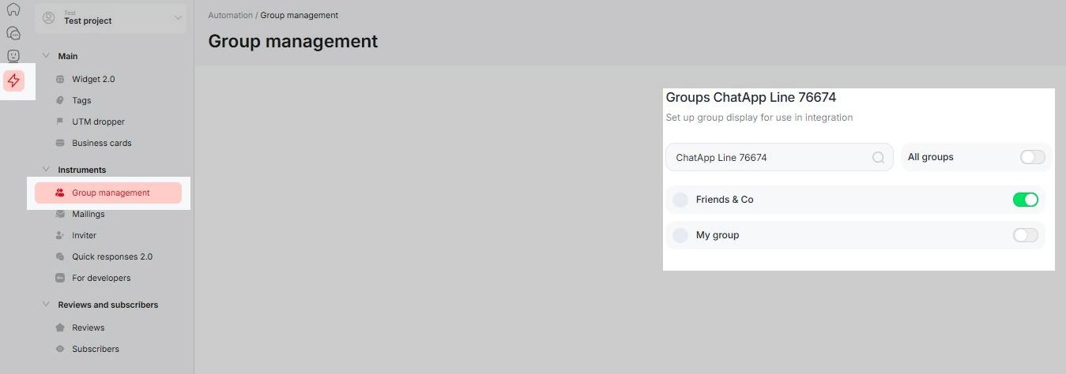
Task: Click the Friends & Co group avatar
Action: pos(680,200)
